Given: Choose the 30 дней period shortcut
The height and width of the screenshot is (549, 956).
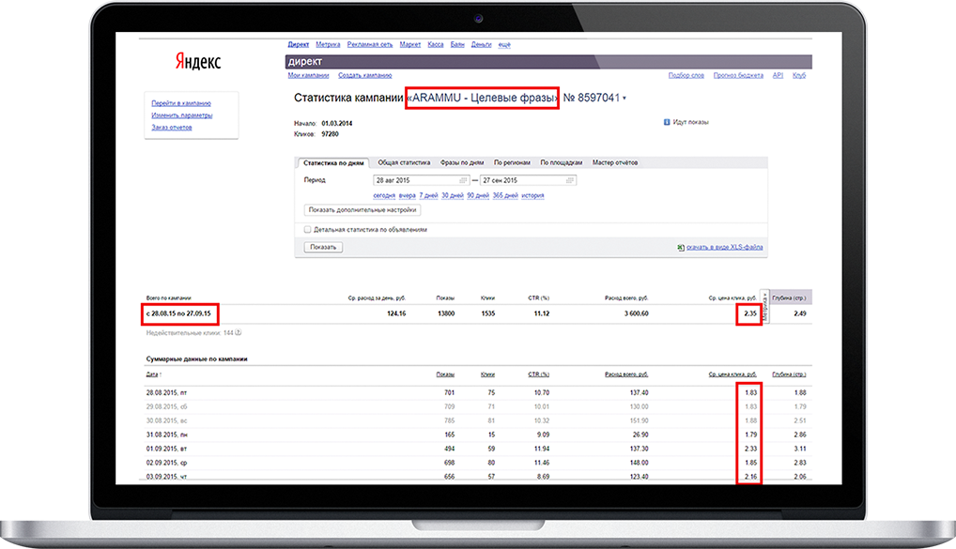Looking at the screenshot, I should coord(453,195).
